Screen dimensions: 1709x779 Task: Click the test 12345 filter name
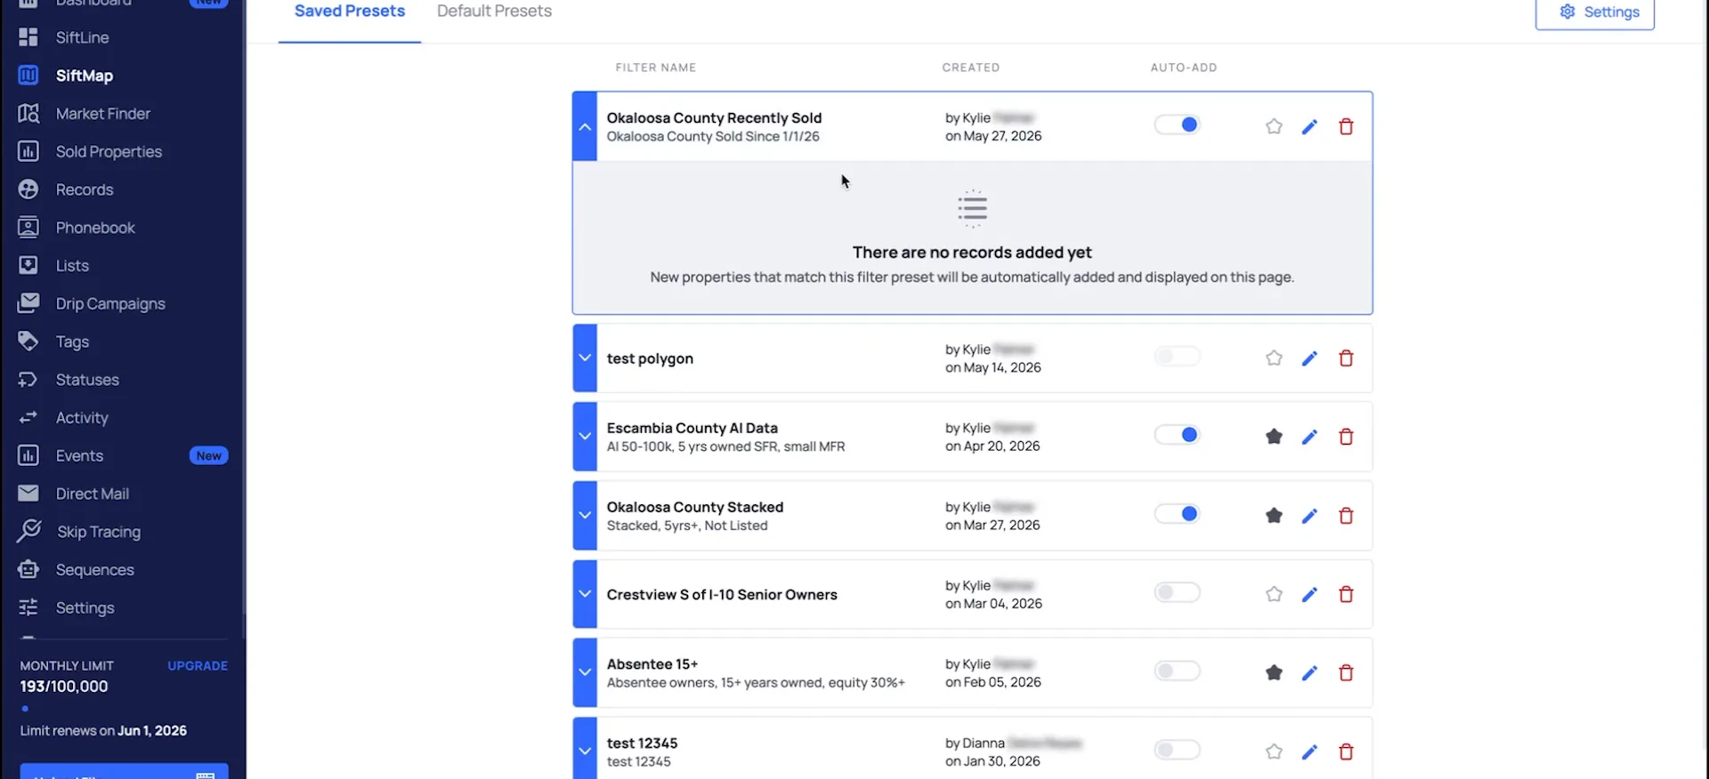642,743
